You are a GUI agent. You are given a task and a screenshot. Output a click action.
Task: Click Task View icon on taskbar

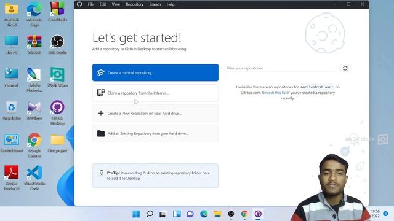pos(163,214)
